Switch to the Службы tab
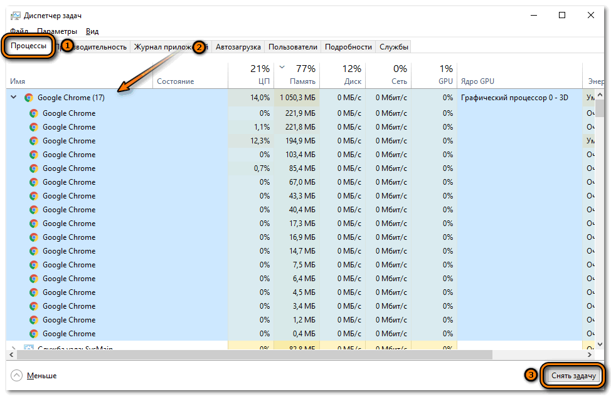 pyautogui.click(x=393, y=47)
